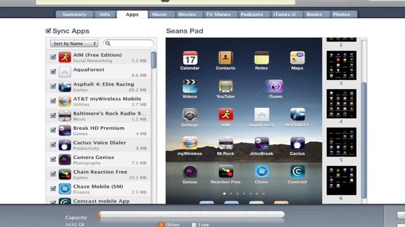Toggle the Sync Apps checkbox

click(x=48, y=31)
